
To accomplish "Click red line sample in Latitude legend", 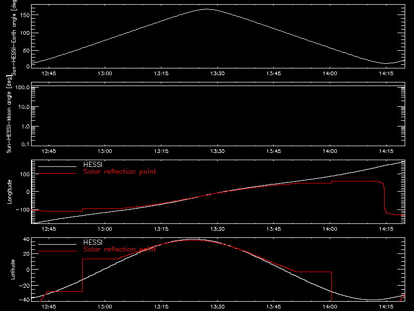I will pos(57,251).
